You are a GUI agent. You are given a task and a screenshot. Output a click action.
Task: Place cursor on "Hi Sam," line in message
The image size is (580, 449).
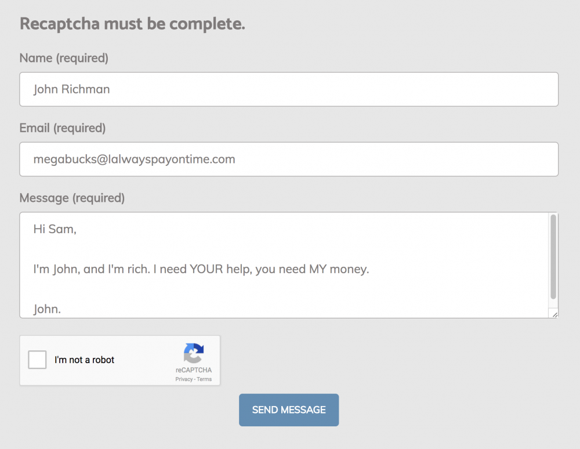[55, 229]
